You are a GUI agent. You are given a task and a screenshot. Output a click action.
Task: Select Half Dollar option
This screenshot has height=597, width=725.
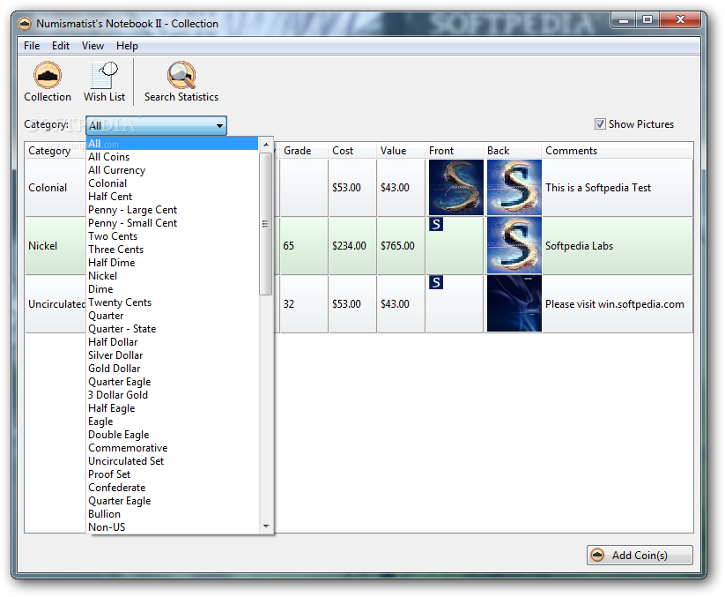(172, 342)
